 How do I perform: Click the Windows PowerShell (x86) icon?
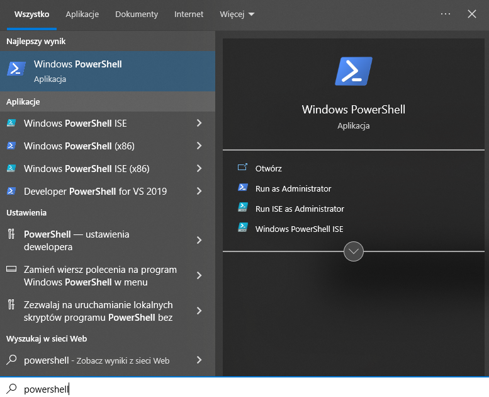tap(11, 146)
